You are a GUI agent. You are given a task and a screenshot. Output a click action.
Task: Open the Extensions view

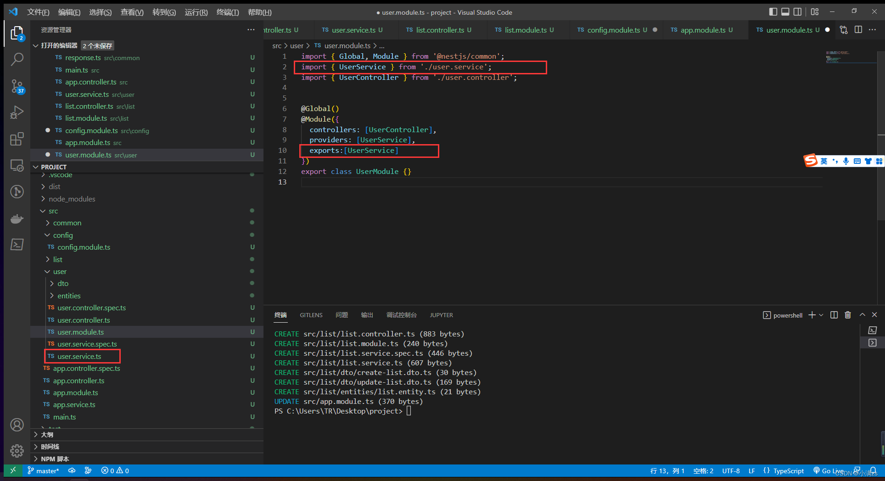pos(17,139)
